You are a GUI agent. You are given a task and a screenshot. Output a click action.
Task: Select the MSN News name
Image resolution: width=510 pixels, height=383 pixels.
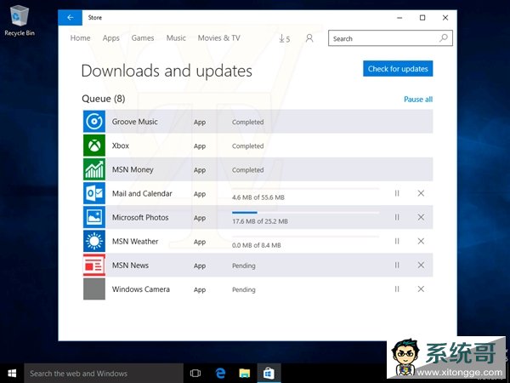130,265
